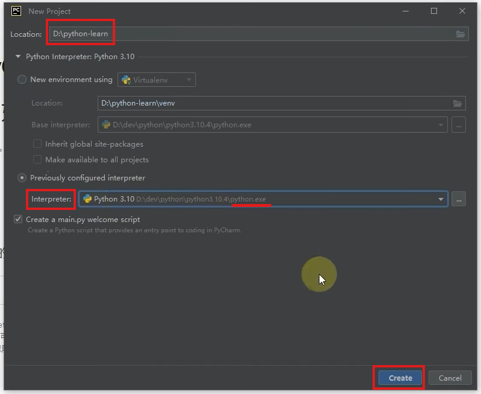Enable Make available to all projects checkbox
This screenshot has width=481, height=394.
tap(37, 159)
